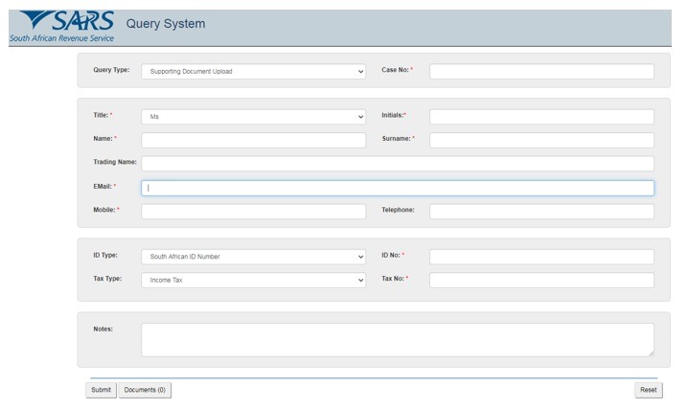This screenshot has width=687, height=409.
Task: Focus the Tax No field
Action: click(x=541, y=281)
